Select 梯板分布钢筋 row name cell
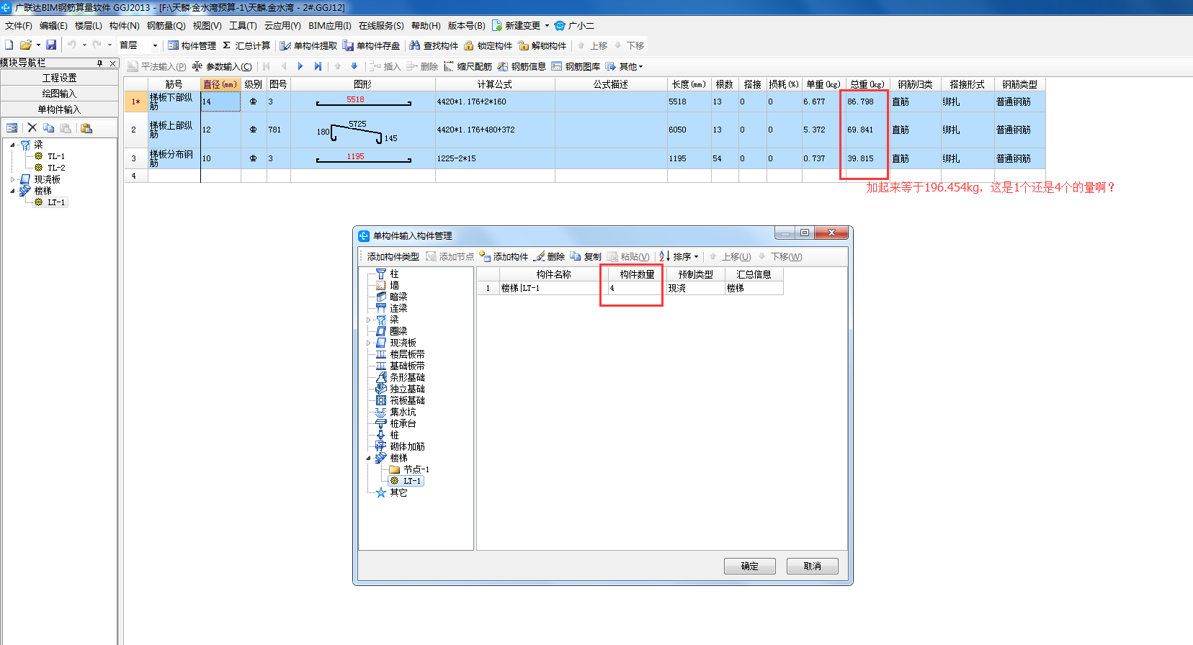This screenshot has height=645, width=1193. tap(174, 158)
